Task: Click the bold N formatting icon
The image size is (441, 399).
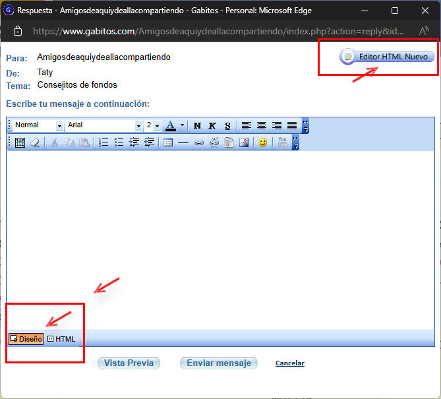Action: click(x=197, y=125)
